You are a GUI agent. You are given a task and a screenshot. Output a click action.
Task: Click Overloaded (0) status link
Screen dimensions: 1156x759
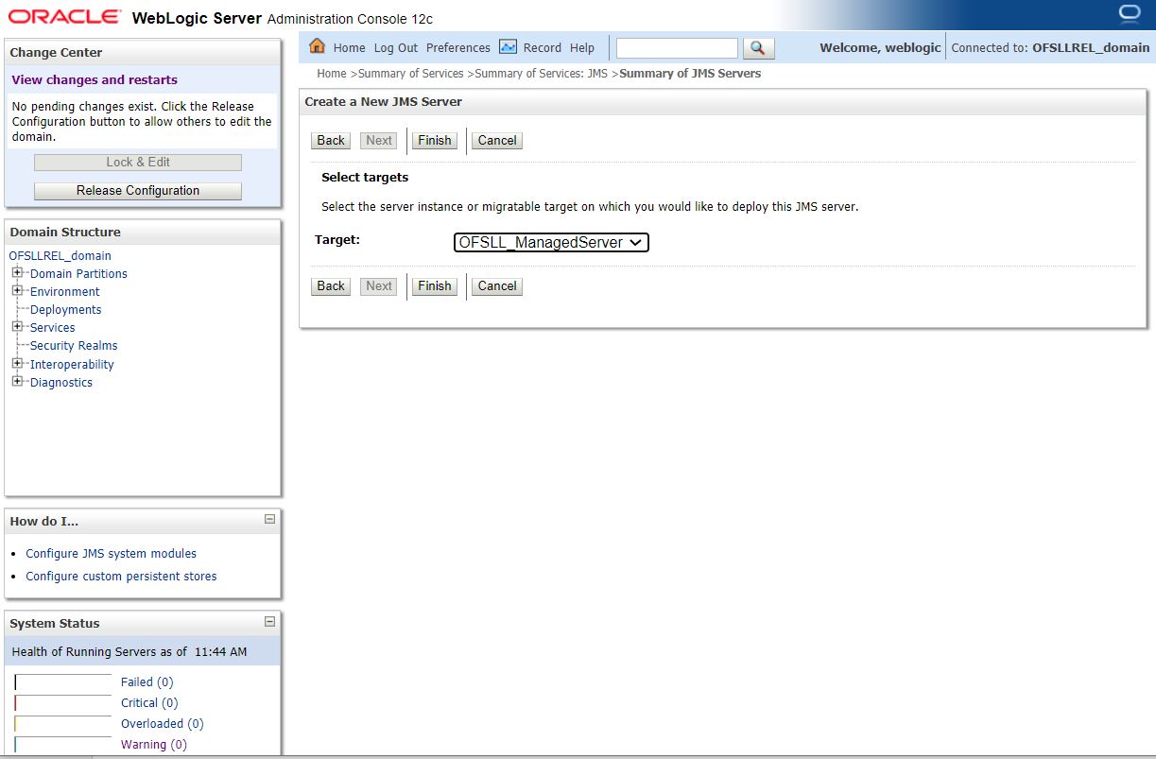pyautogui.click(x=163, y=723)
